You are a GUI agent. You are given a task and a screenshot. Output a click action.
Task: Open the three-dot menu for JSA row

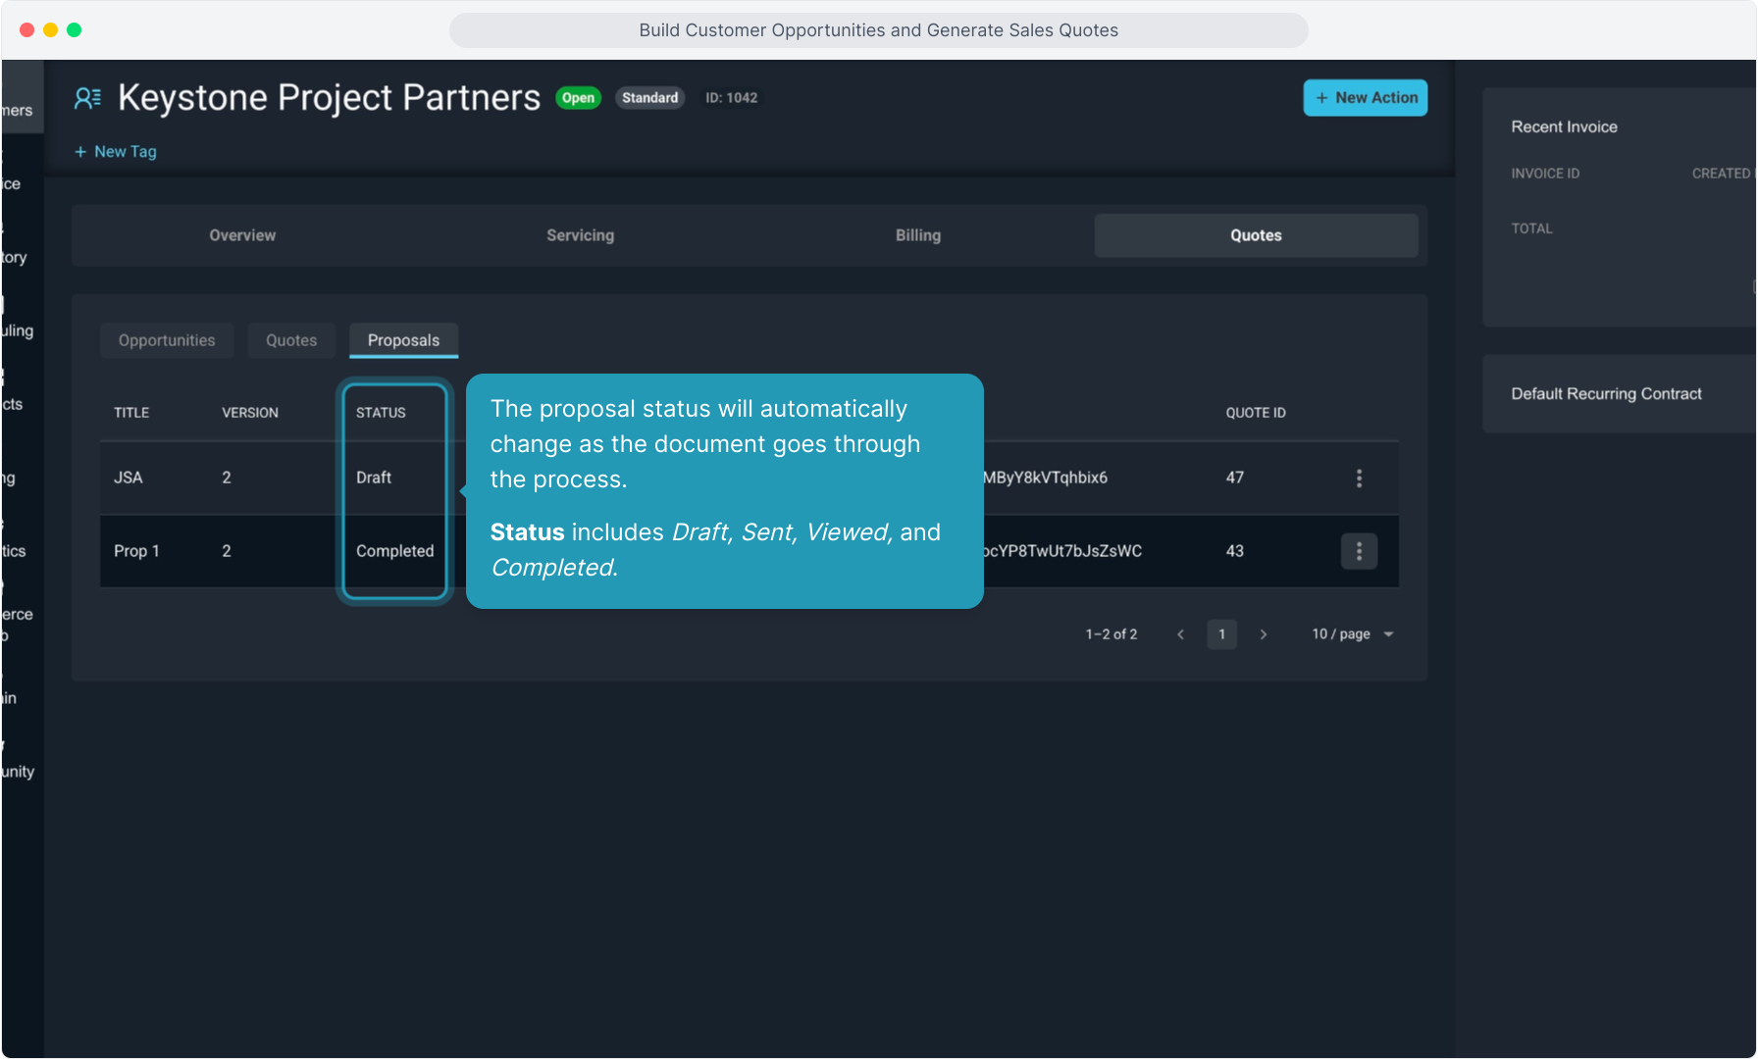[x=1359, y=478]
